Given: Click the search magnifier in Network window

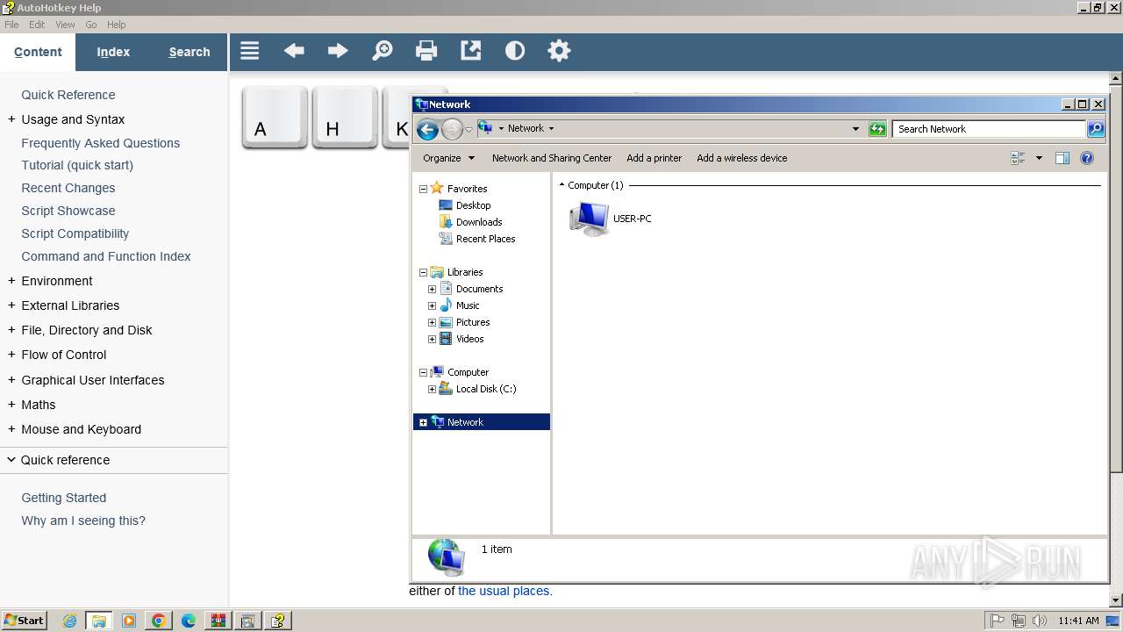Looking at the screenshot, I should [x=1096, y=129].
